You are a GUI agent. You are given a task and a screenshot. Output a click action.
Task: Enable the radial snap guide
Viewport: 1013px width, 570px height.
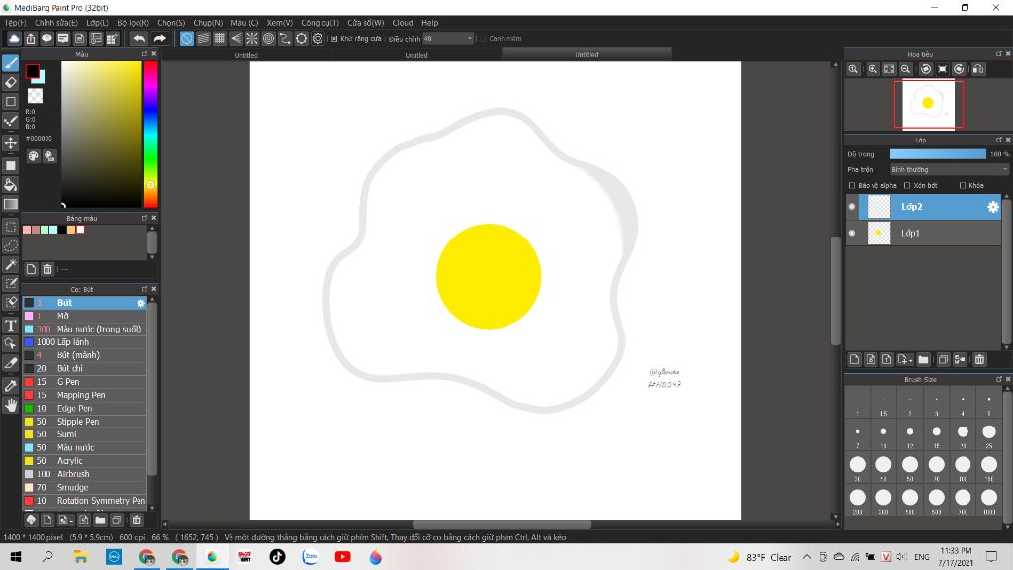pyautogui.click(x=252, y=39)
